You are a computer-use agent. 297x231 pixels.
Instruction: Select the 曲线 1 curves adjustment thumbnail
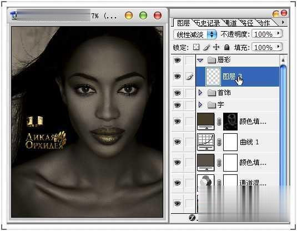pyautogui.click(x=206, y=142)
